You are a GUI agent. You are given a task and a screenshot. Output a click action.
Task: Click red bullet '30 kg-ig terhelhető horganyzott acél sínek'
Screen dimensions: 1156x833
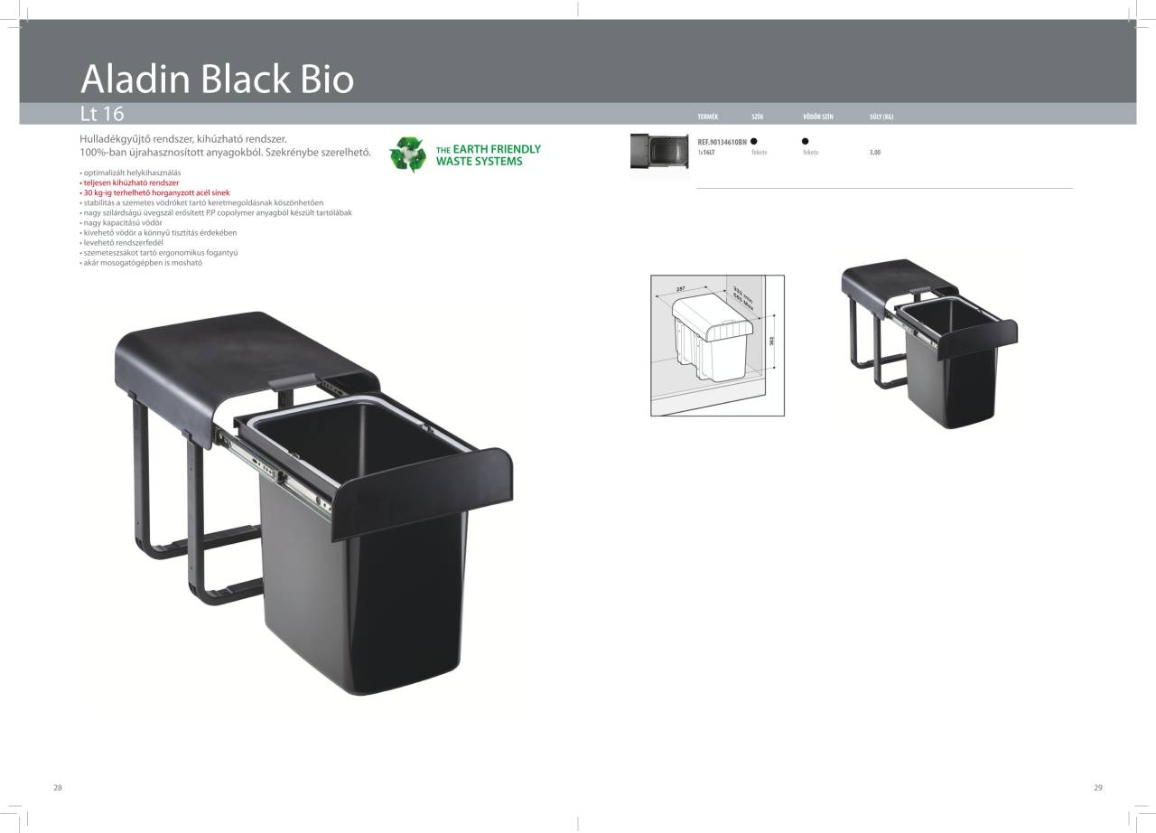155,192
